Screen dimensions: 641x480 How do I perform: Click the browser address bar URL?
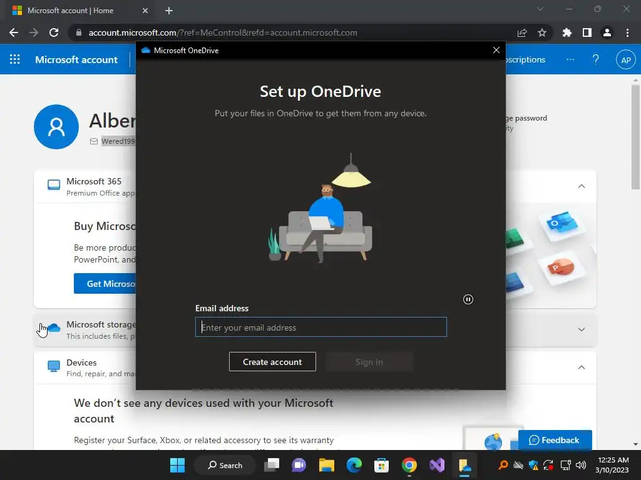223,32
